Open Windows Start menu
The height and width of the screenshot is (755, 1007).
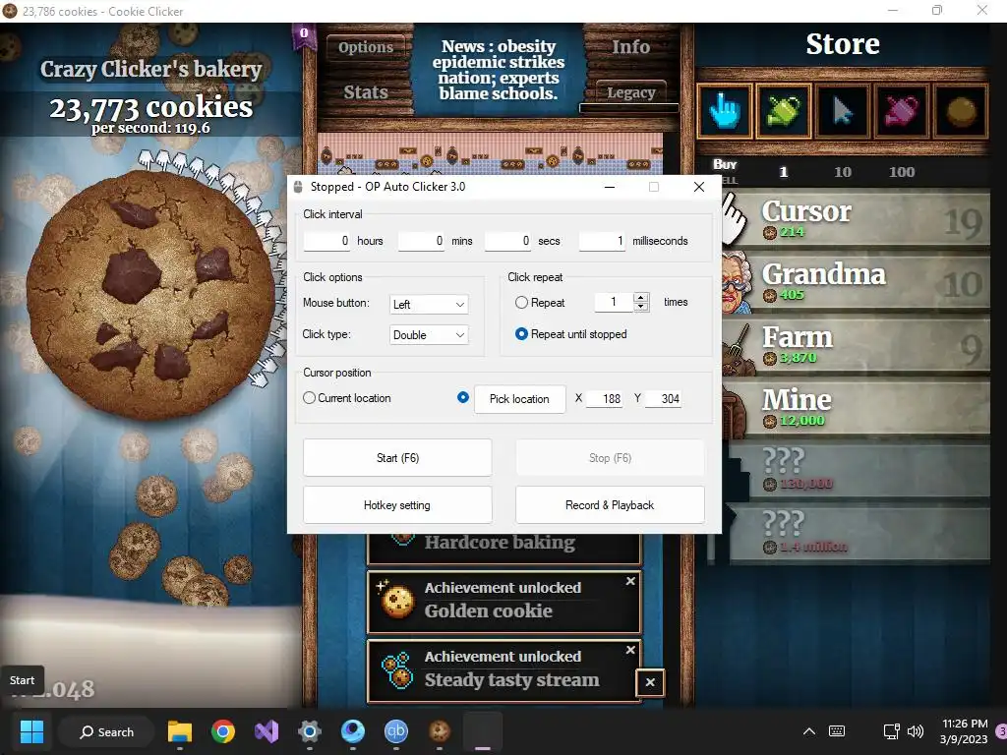[31, 731]
